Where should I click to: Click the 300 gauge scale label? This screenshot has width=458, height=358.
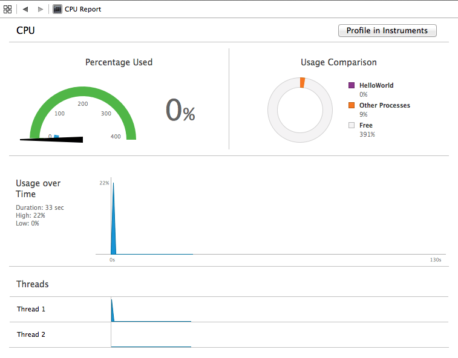pyautogui.click(x=106, y=113)
